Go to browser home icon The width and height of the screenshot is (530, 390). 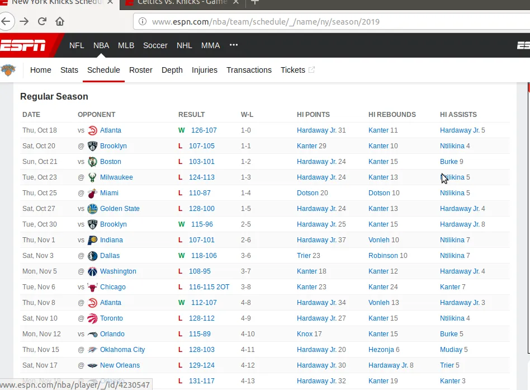pos(60,22)
